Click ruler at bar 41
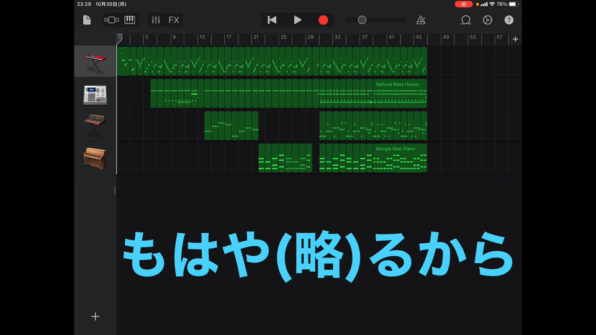 click(391, 37)
